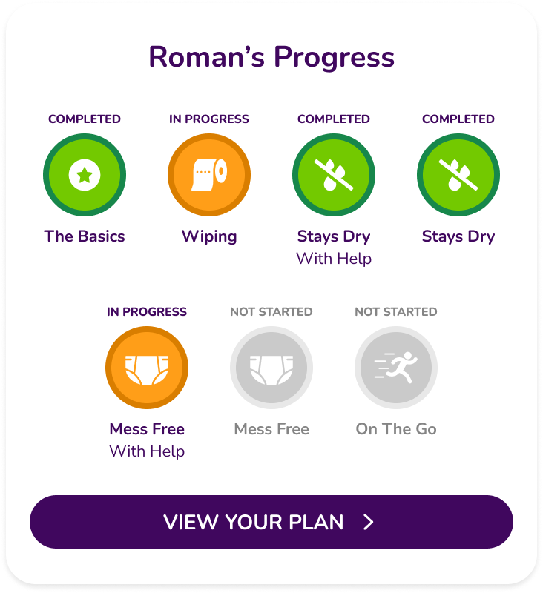The image size is (543, 593).
Task: Click the Not Started status above On The Go
Action: 396,311
